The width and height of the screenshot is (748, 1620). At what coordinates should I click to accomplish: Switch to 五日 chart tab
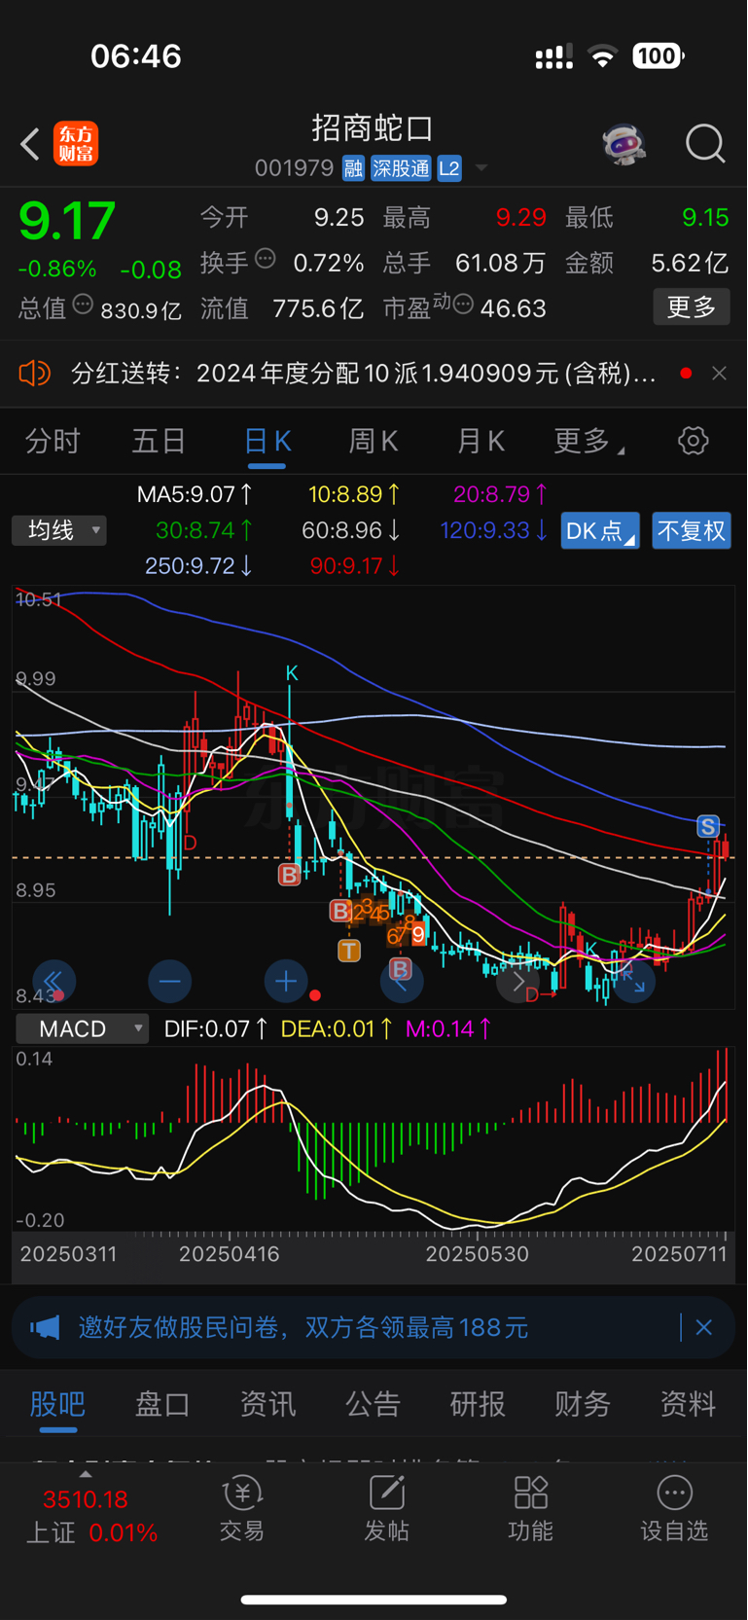[x=159, y=441]
